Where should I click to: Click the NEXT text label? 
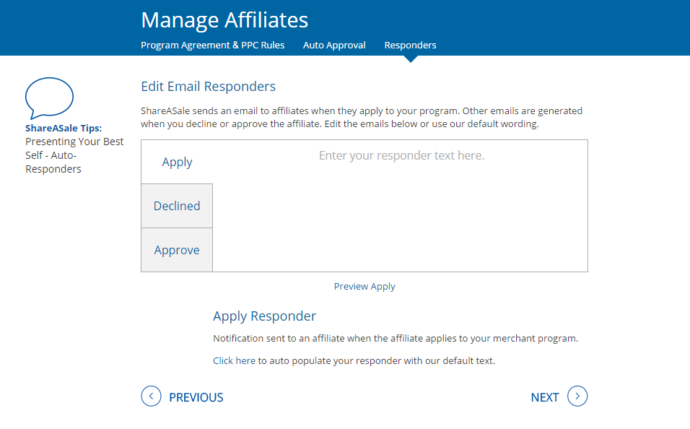[x=545, y=397]
